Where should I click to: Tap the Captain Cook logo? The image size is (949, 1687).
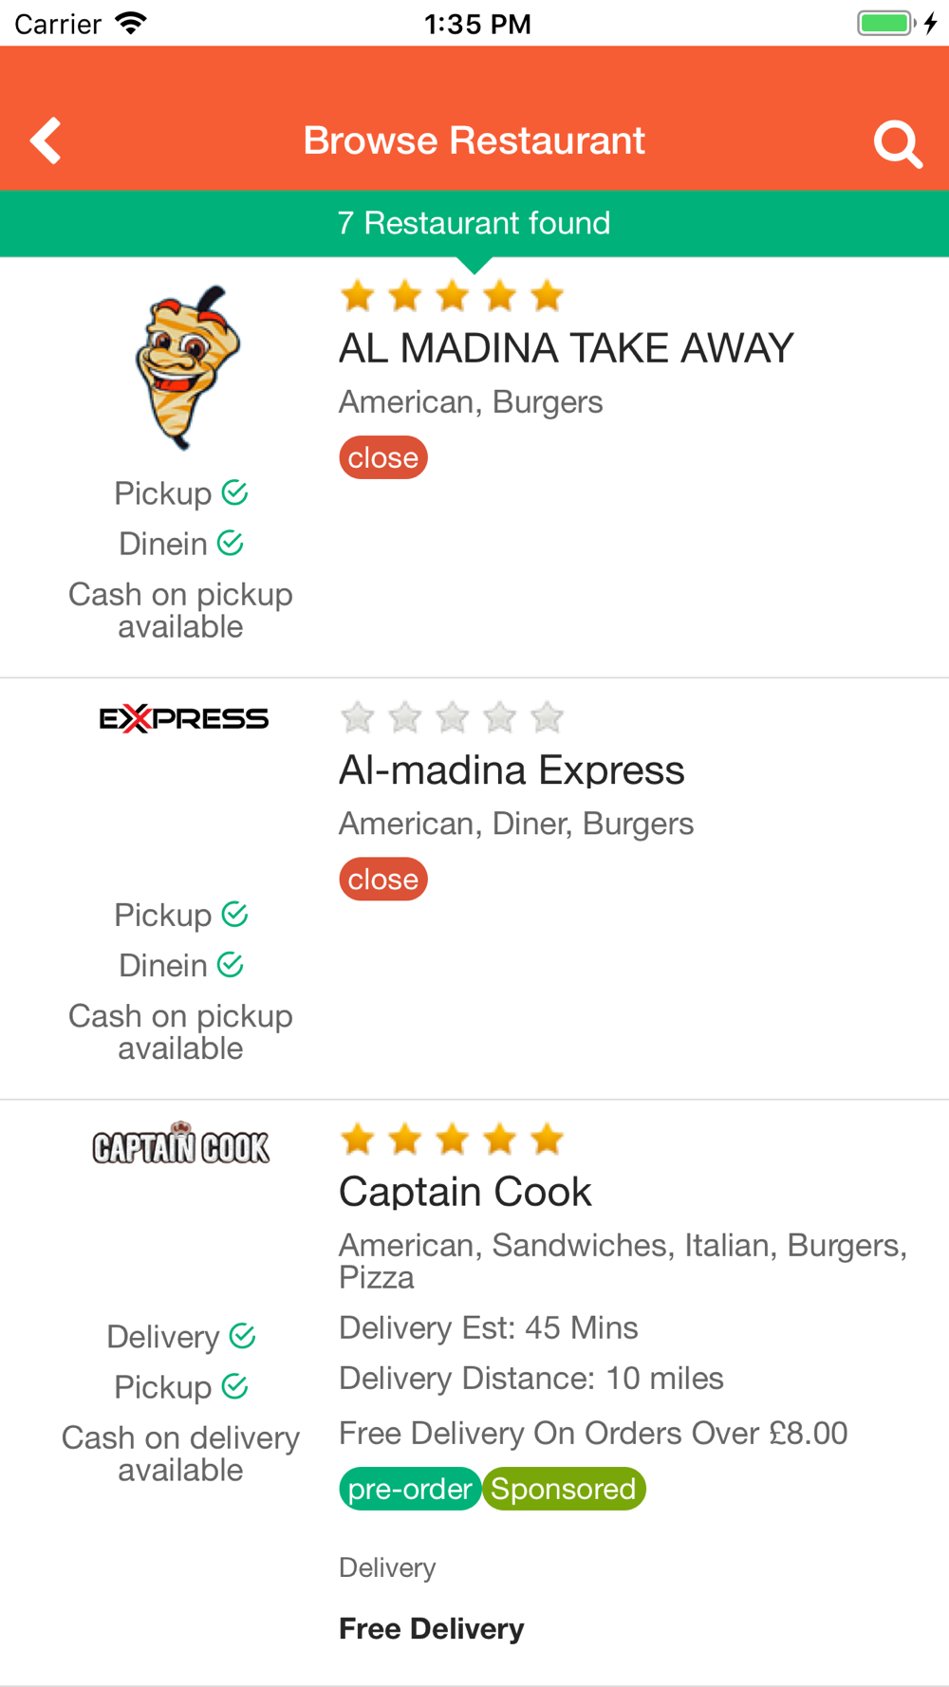[x=180, y=1143]
